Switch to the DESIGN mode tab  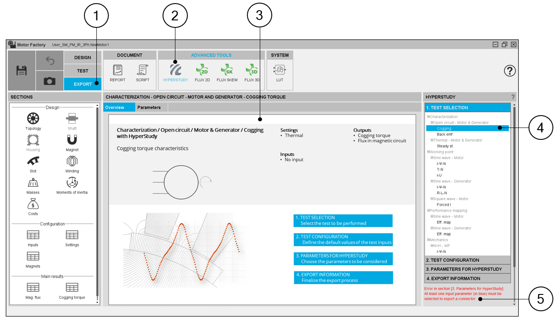[83, 58]
